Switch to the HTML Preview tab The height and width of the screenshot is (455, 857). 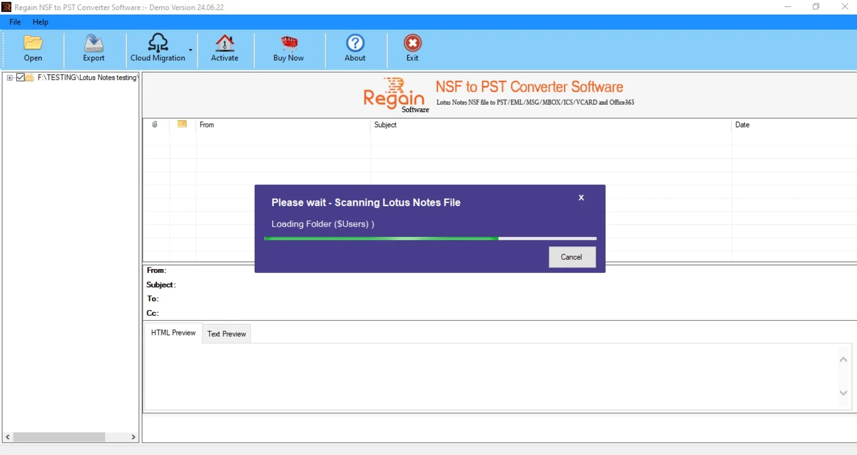click(x=173, y=333)
